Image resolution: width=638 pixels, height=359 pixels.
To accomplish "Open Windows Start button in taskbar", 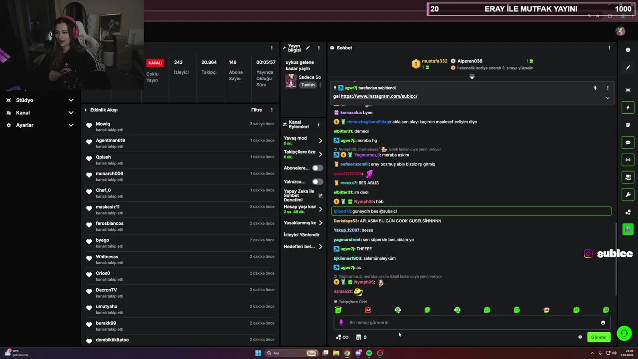I will 258,353.
